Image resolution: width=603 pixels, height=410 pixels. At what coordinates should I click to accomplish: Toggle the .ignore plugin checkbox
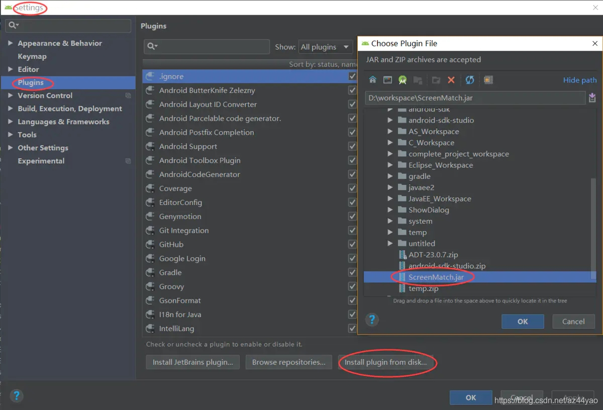click(x=352, y=76)
